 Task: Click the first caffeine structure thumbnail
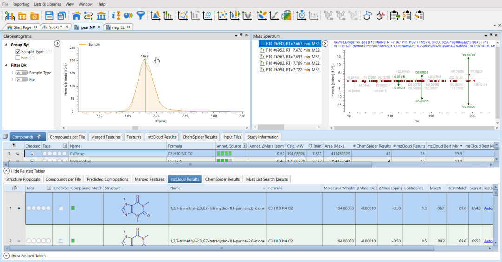[x=135, y=208]
